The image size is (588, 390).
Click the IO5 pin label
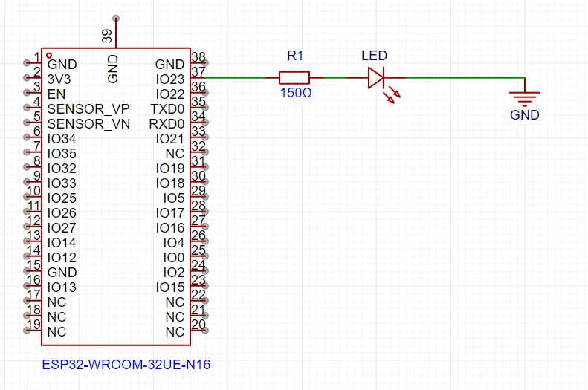tap(174, 198)
